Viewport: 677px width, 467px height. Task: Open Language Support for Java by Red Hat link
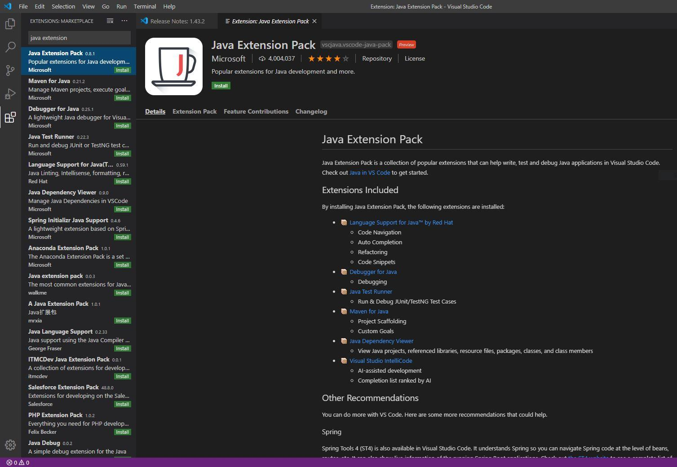(x=401, y=222)
